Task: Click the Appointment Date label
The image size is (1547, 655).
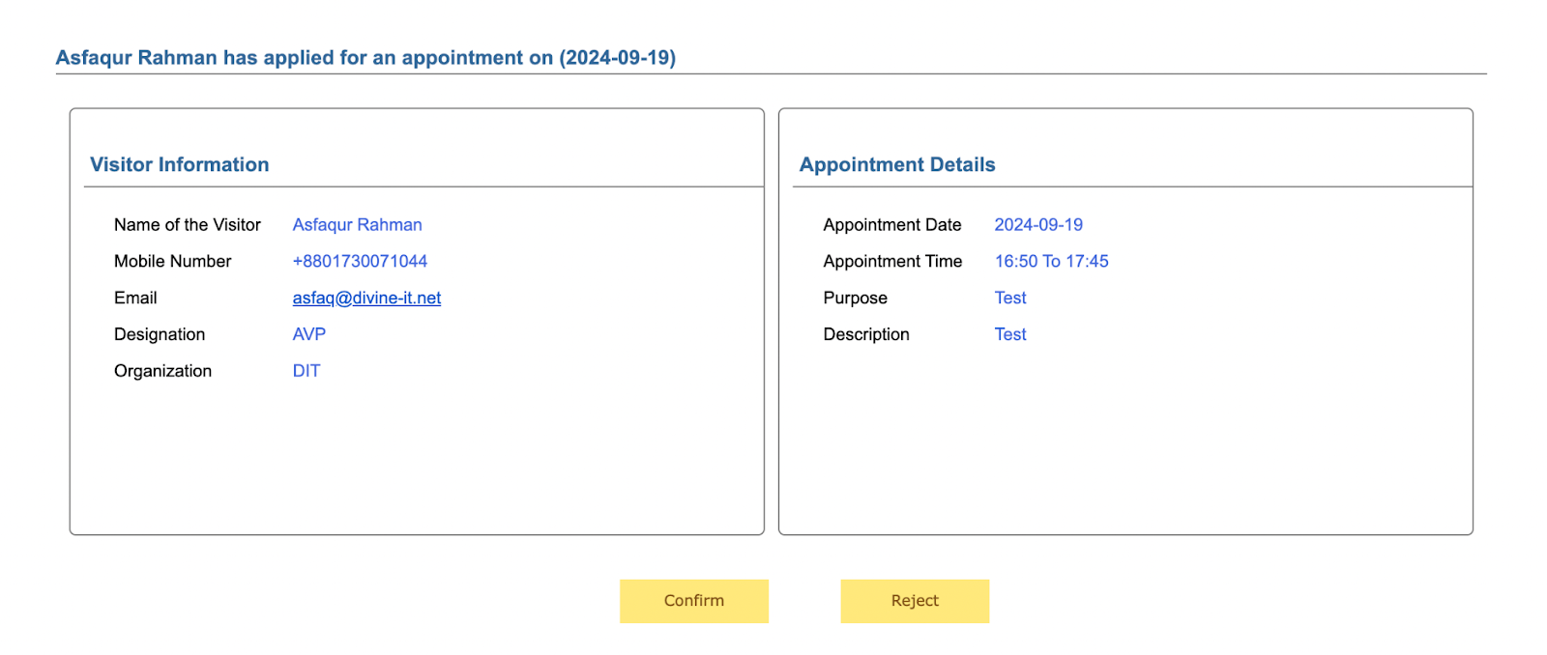Action: [891, 225]
